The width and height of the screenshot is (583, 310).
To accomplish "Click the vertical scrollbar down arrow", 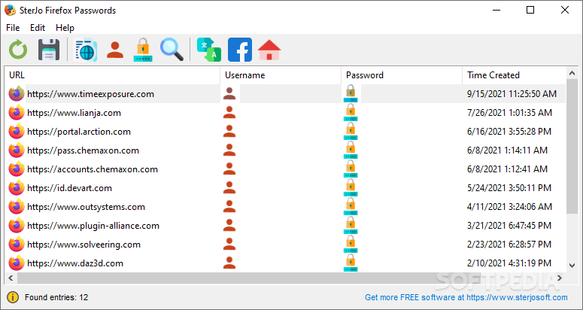I will [572, 266].
